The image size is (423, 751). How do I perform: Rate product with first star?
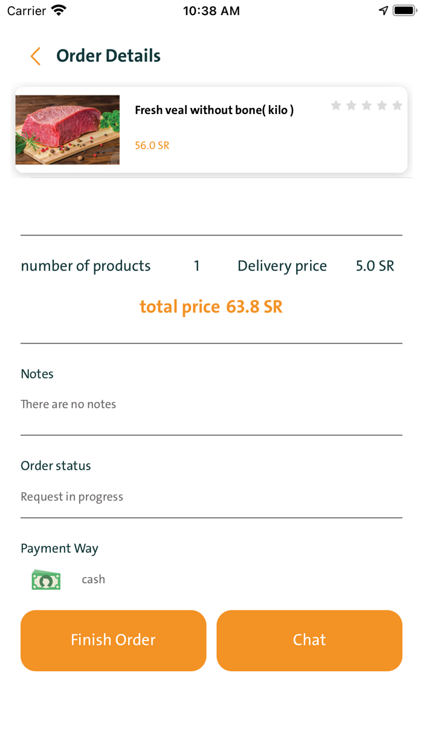(x=336, y=106)
